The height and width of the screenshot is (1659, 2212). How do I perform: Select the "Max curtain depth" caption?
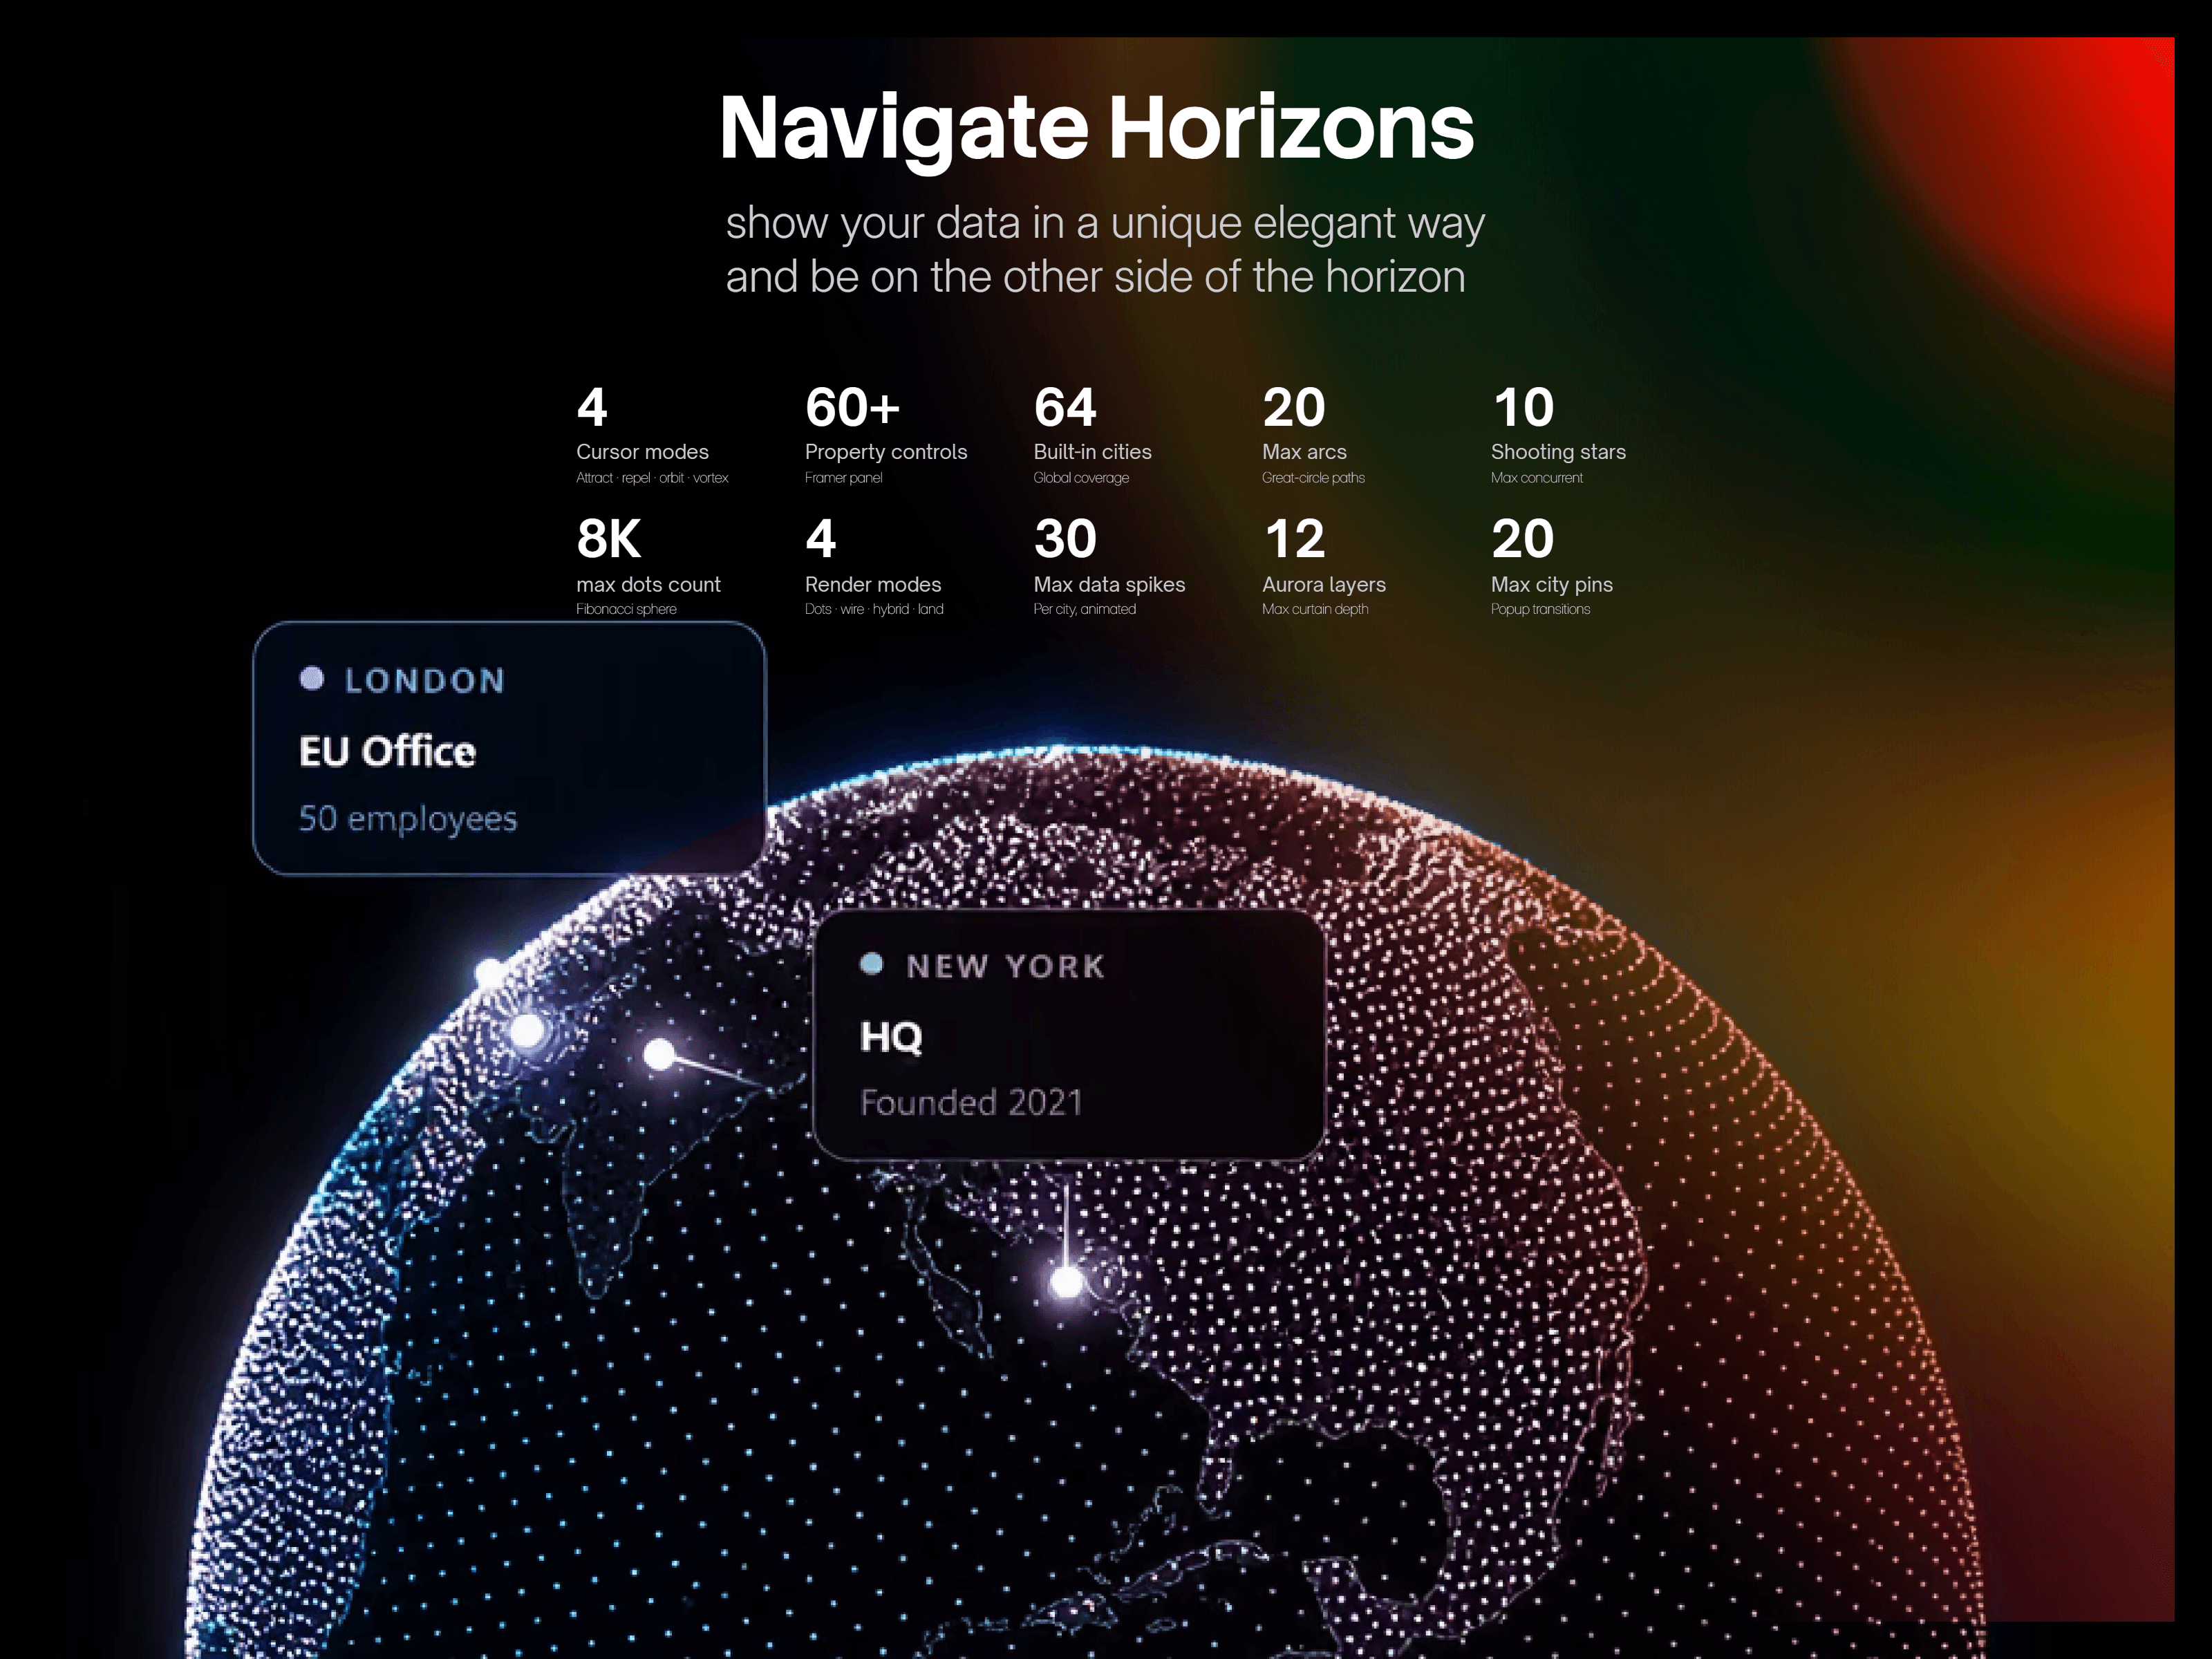[1315, 609]
